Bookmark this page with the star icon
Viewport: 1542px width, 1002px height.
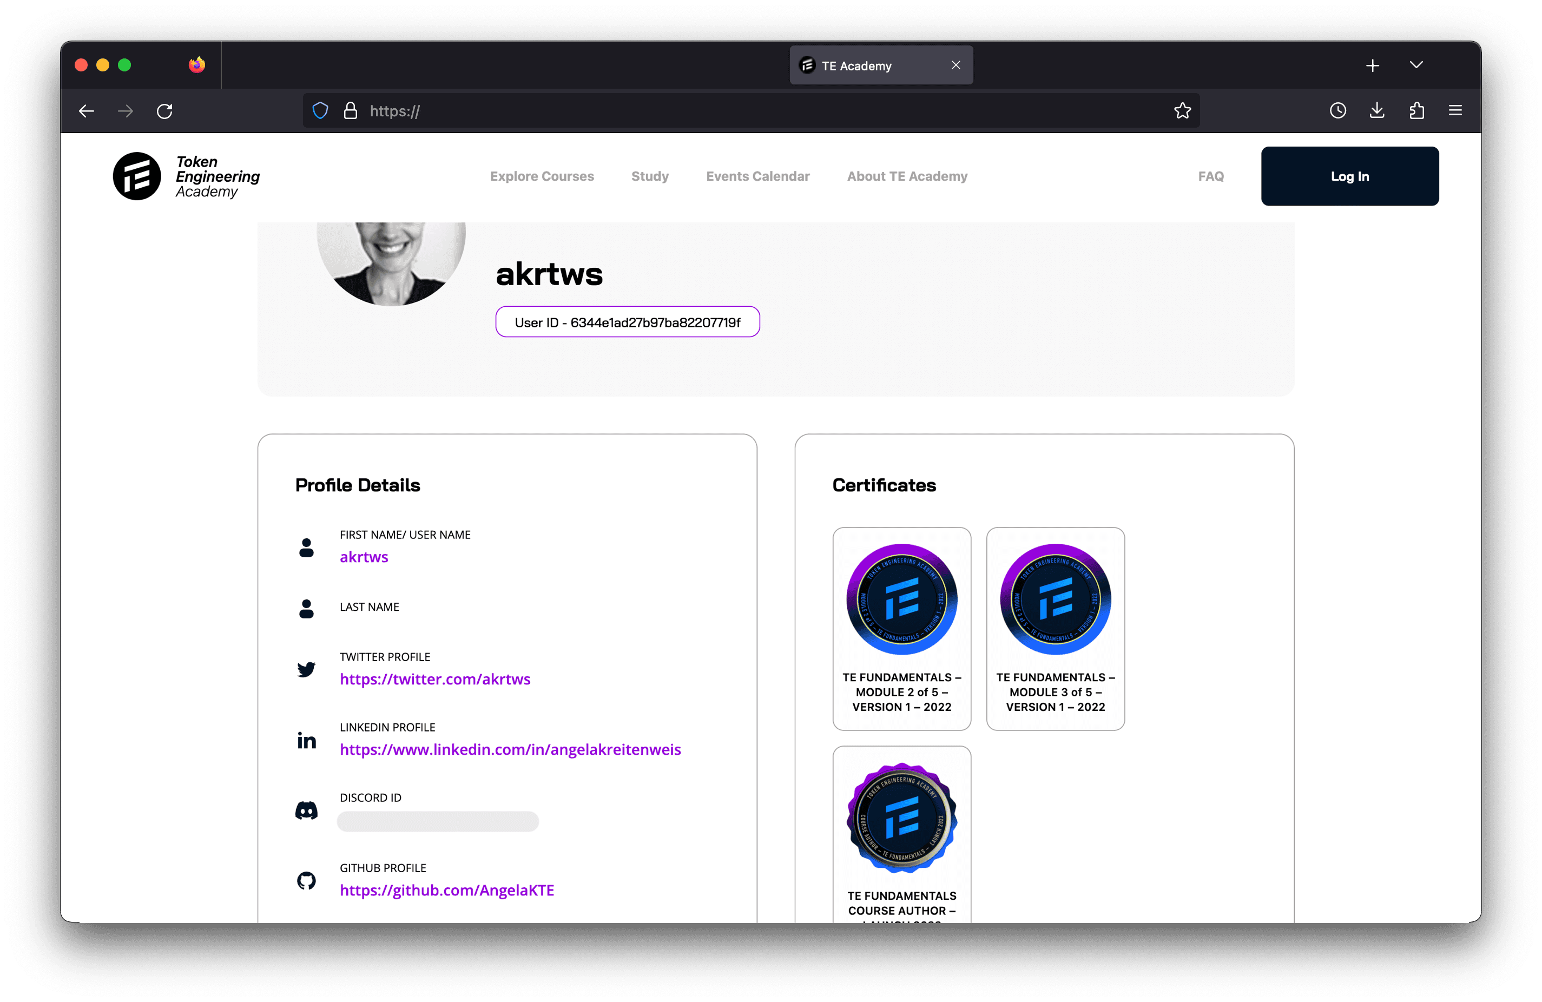pyautogui.click(x=1182, y=111)
